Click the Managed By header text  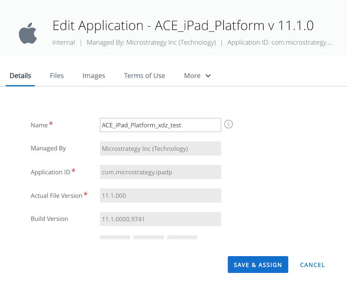151,43
